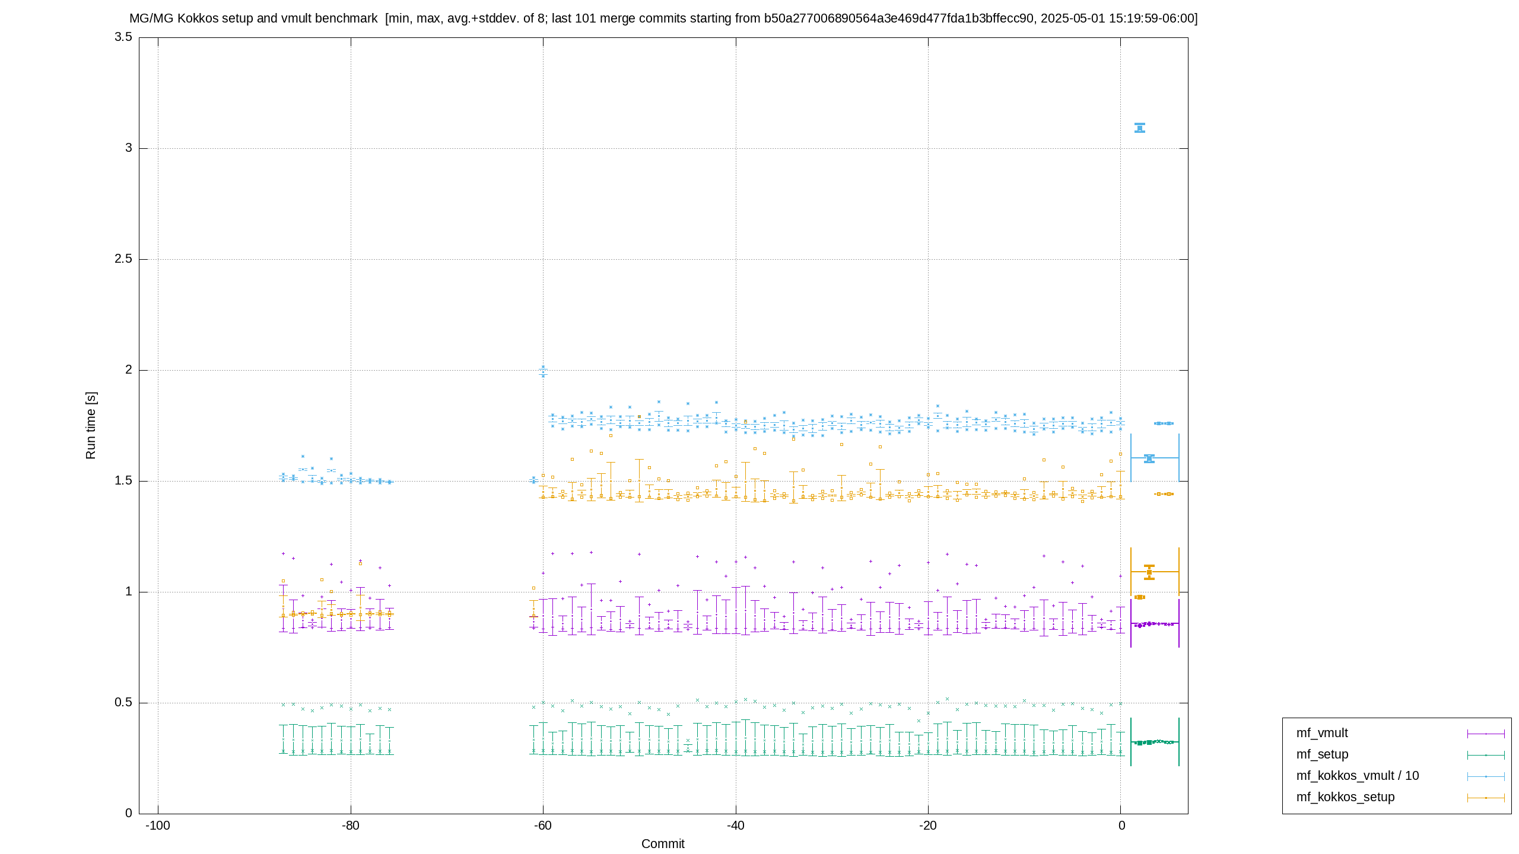Click the Commit x-axis label

click(663, 843)
